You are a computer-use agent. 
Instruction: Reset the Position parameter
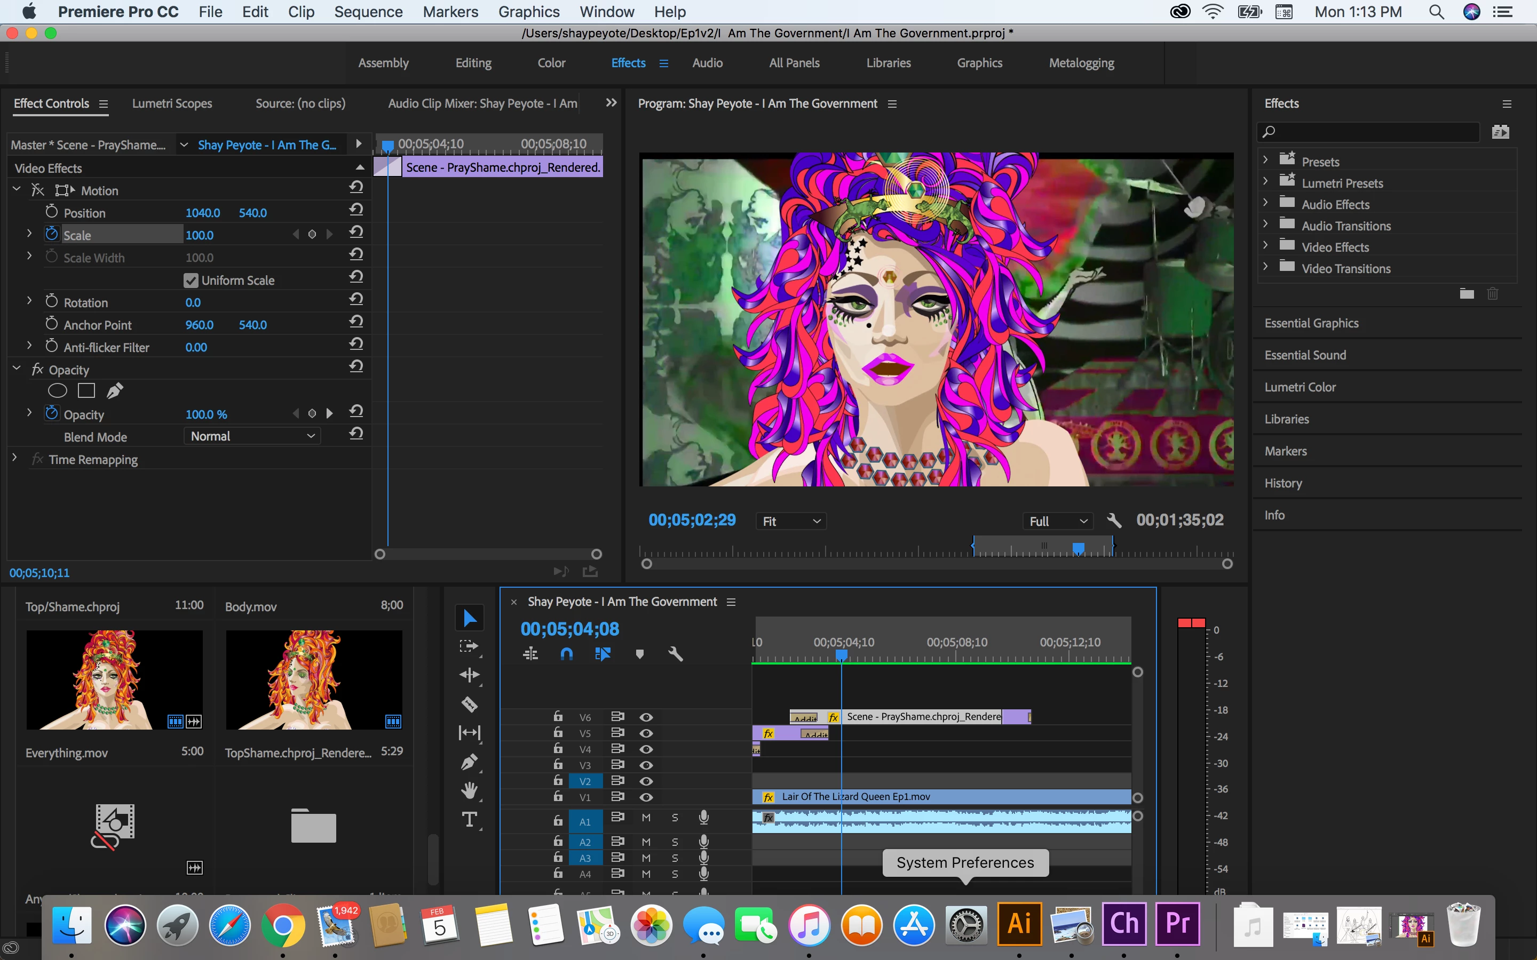(x=356, y=210)
